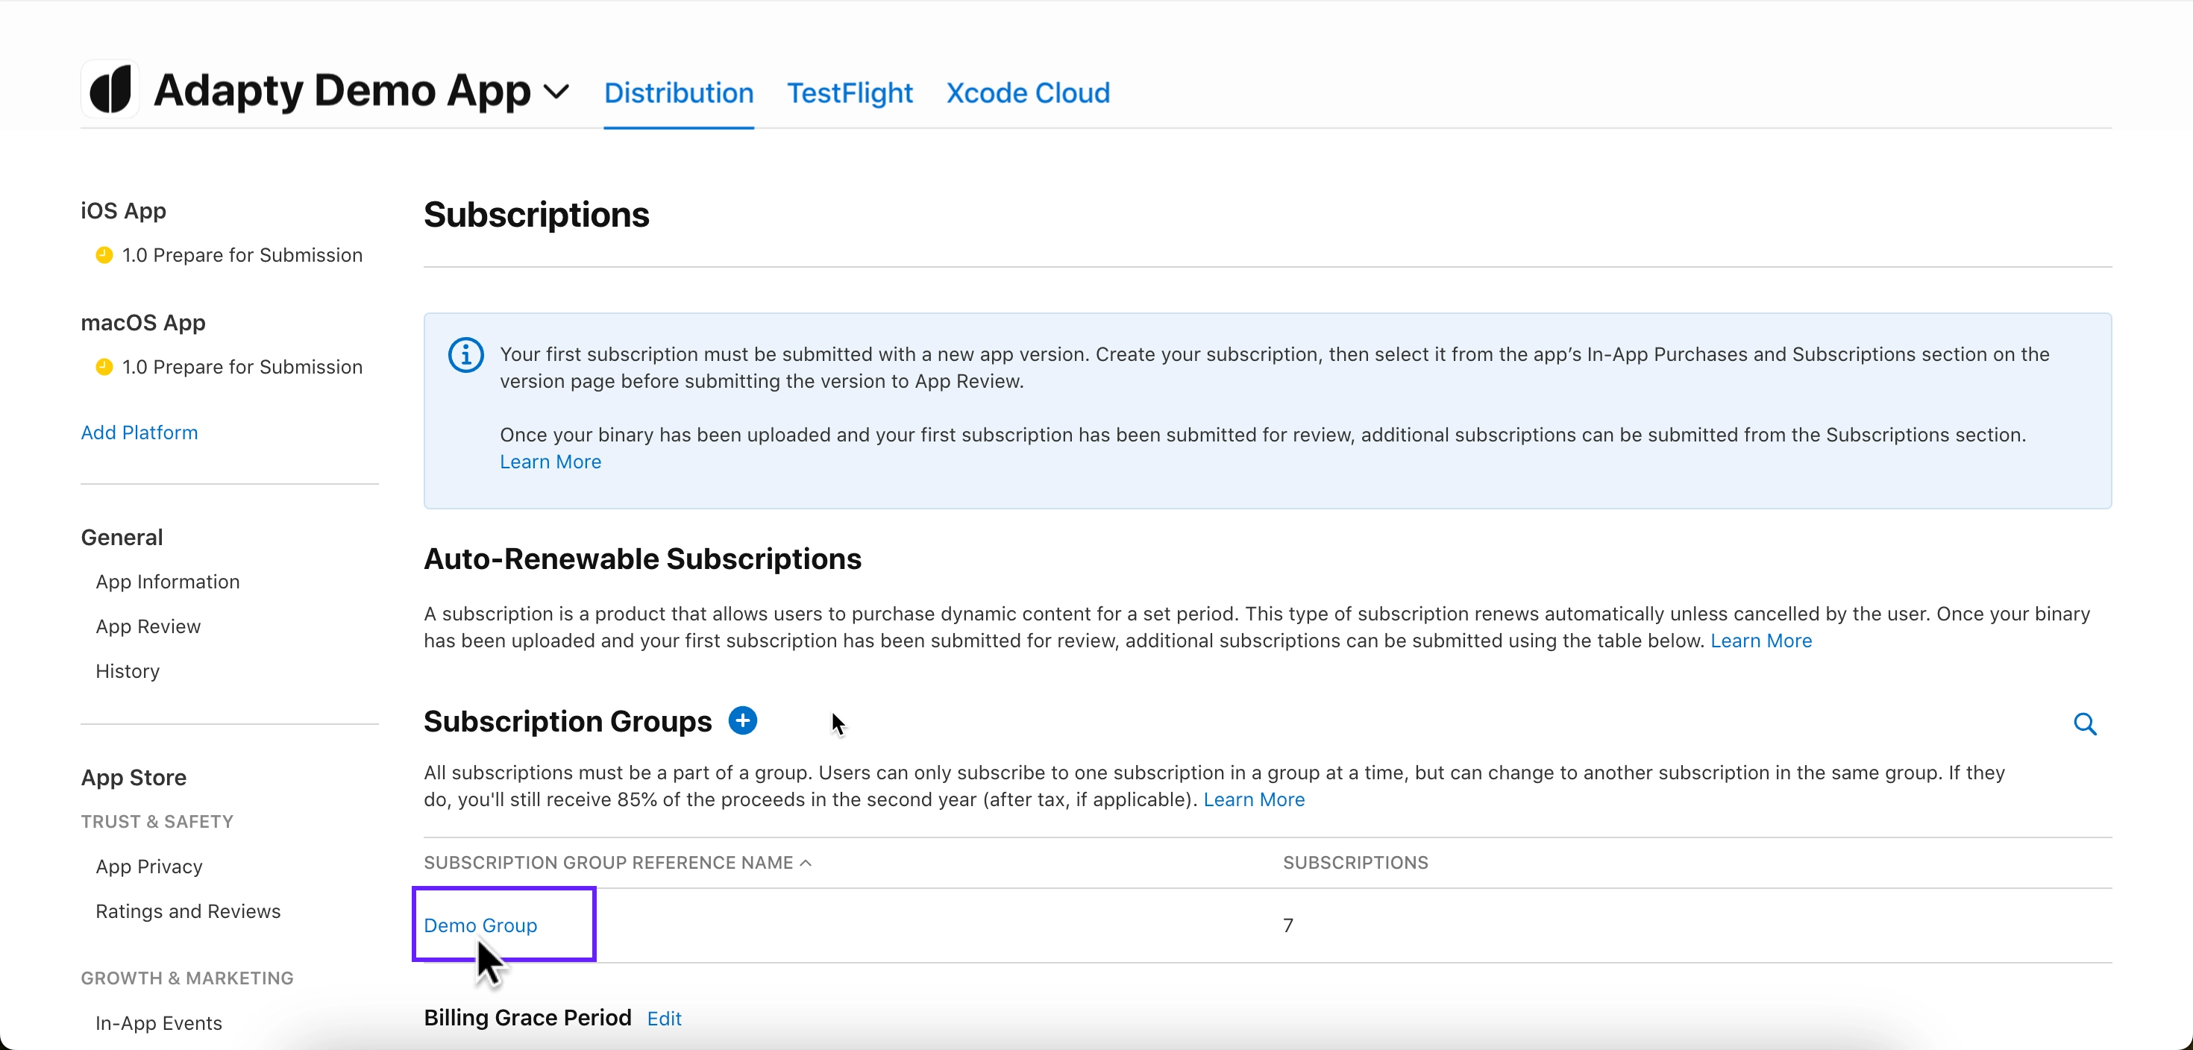This screenshot has height=1050, width=2193.
Task: Open the Distribution tab
Action: click(677, 92)
